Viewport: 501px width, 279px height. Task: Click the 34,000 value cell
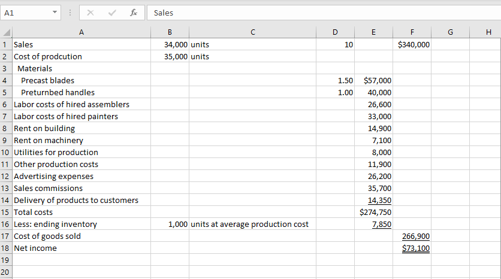tap(170, 44)
